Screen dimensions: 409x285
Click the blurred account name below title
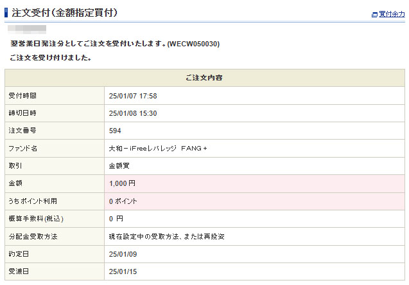pyautogui.click(x=28, y=29)
